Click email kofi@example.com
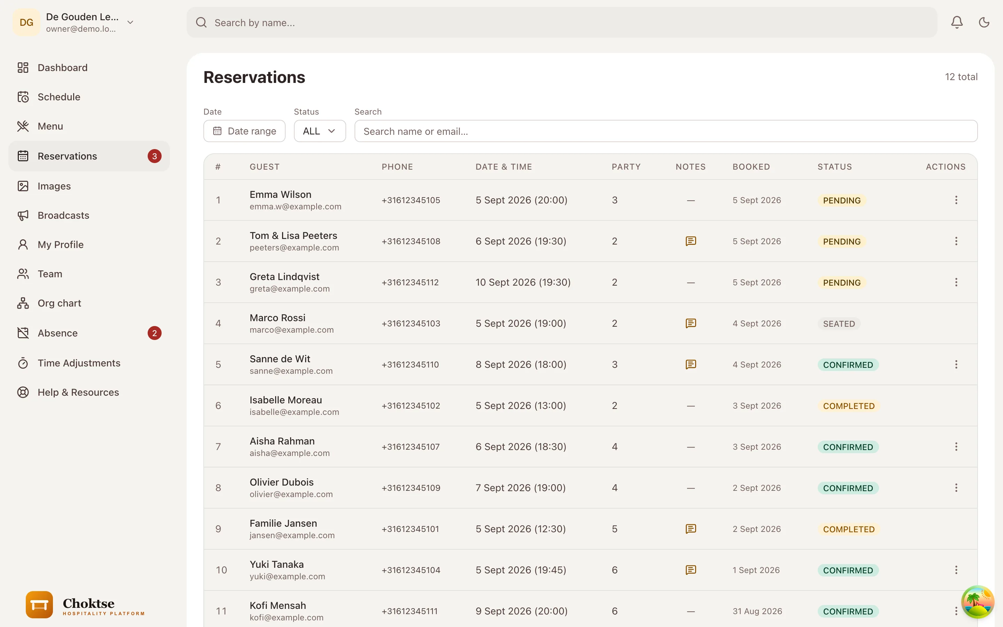The image size is (1003, 627). pos(286,618)
